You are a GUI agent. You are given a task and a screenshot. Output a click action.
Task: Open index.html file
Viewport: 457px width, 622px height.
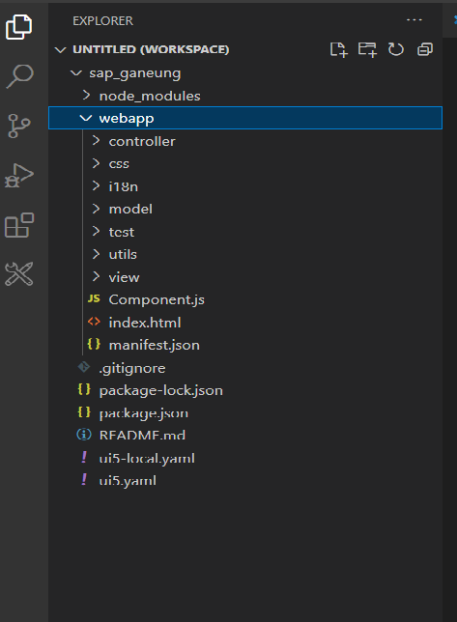tap(245, 323)
